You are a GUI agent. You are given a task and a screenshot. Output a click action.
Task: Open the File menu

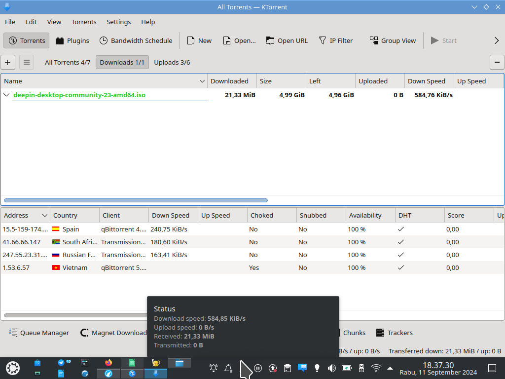(10, 22)
